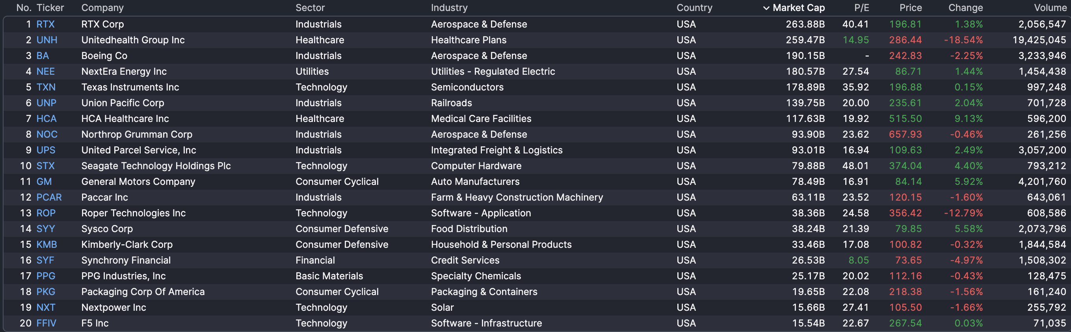This screenshot has width=1071, height=332.
Task: Sort by Country column header
Action: tap(694, 8)
